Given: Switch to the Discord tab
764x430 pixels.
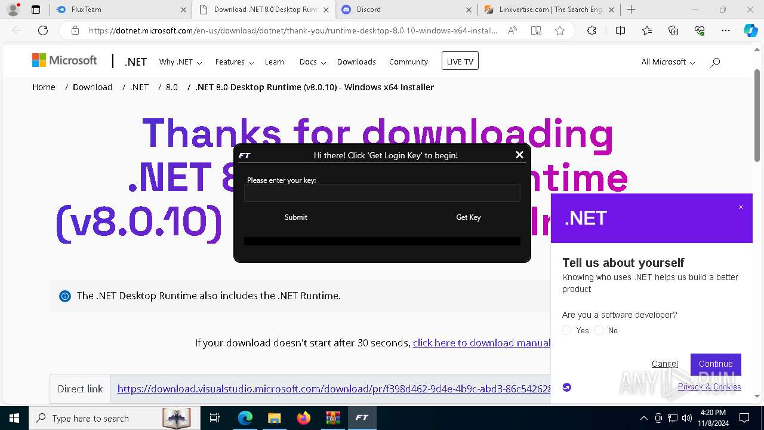Looking at the screenshot, I should [x=406, y=10].
